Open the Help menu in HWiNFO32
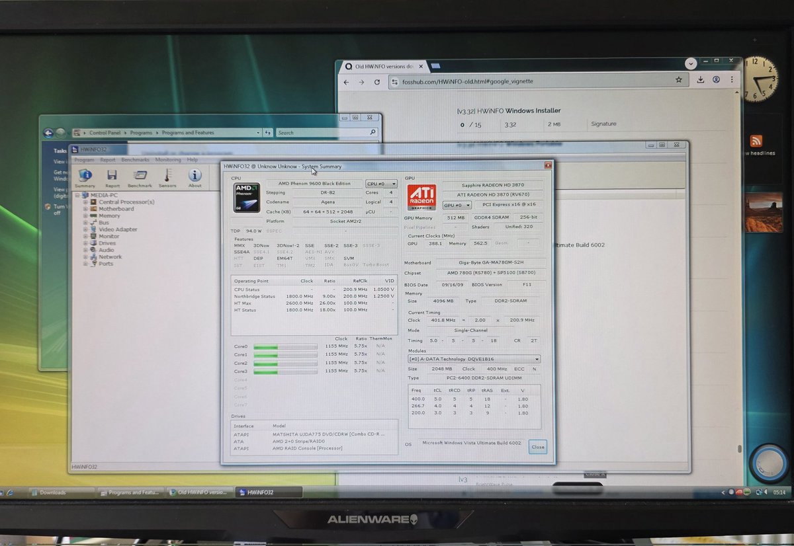Screen dimensions: 794x546 [193, 159]
